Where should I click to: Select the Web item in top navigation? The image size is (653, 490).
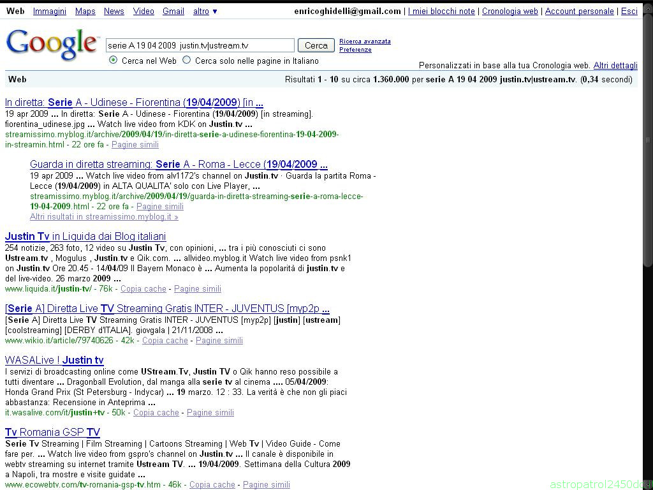(x=15, y=11)
